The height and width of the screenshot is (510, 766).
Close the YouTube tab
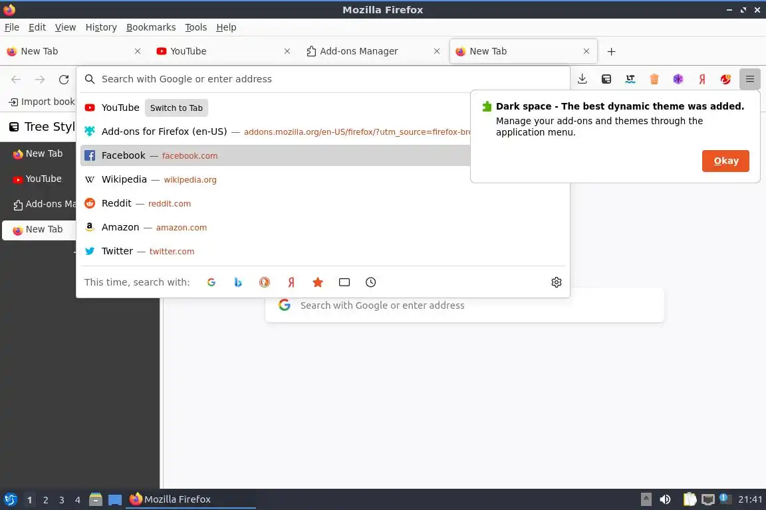click(x=287, y=51)
